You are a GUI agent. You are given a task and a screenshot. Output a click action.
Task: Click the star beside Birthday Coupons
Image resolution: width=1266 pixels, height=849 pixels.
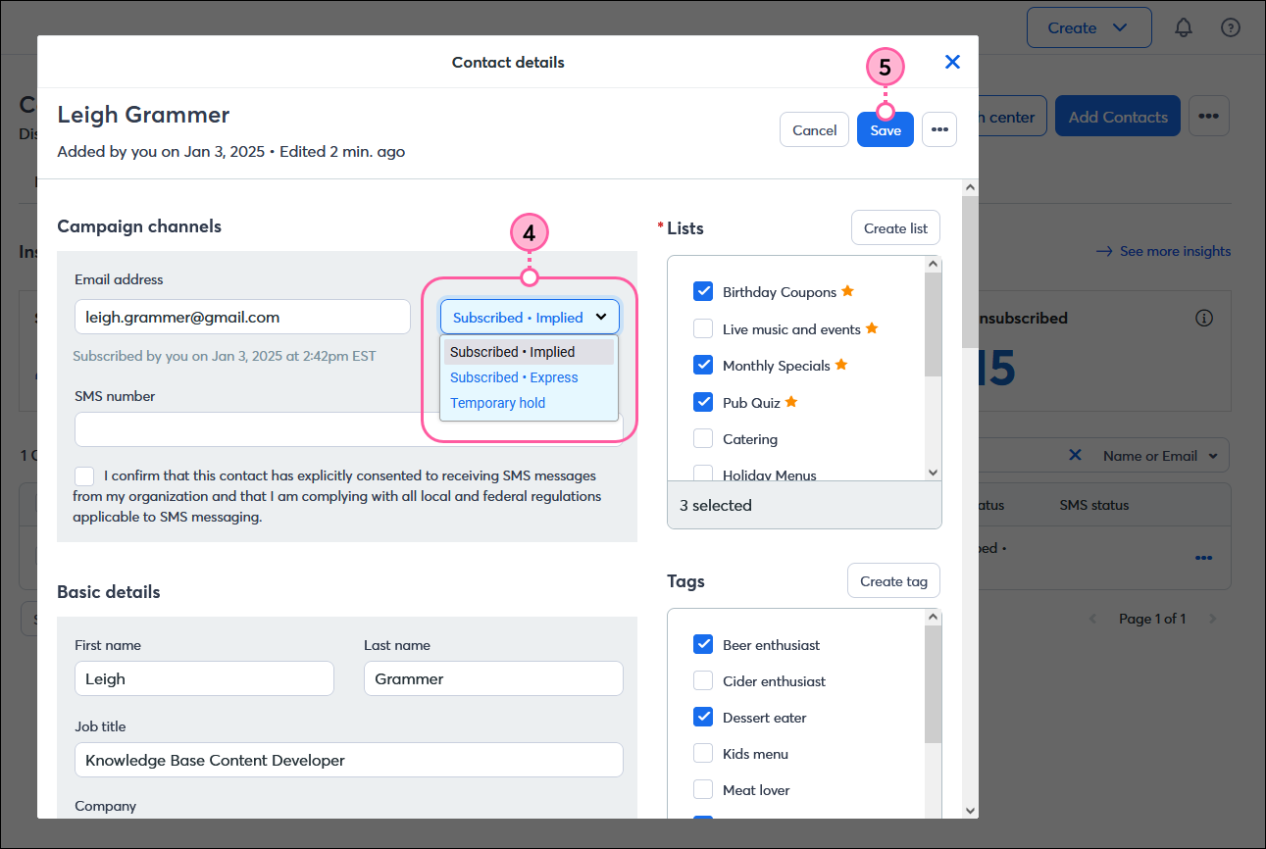(848, 291)
